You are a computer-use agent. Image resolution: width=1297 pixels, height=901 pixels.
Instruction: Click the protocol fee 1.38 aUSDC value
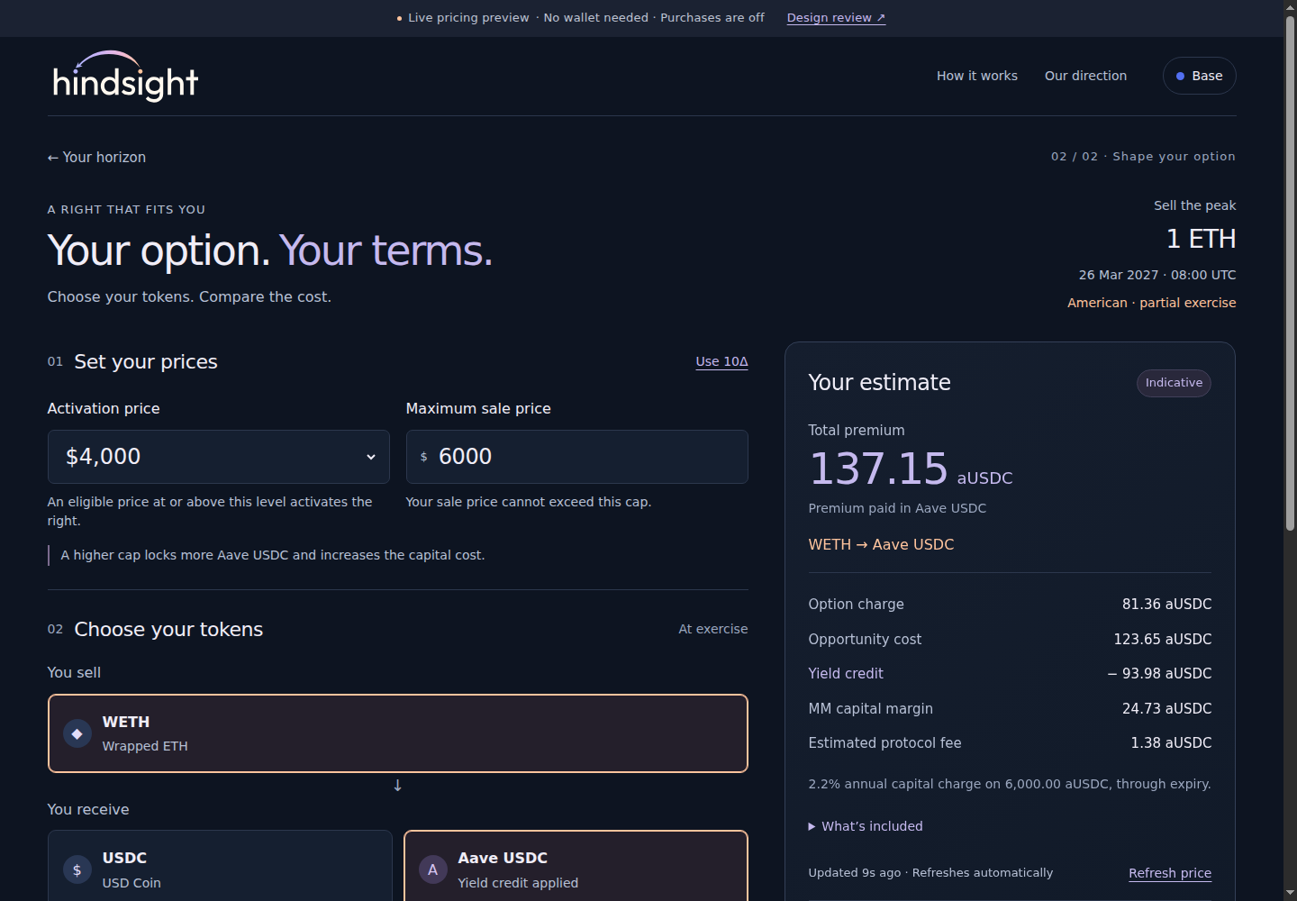click(1171, 742)
